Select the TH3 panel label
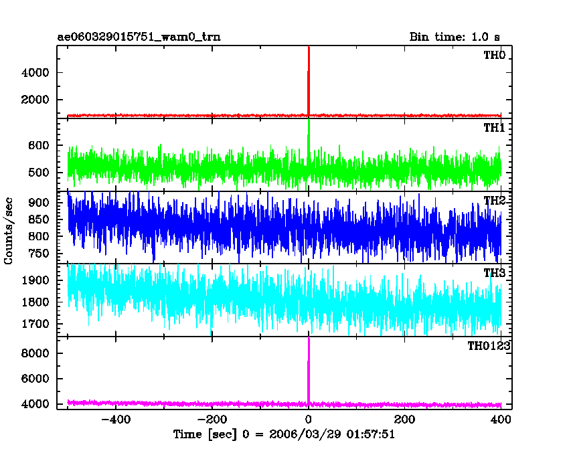The height and width of the screenshot is (455, 569). click(x=494, y=273)
